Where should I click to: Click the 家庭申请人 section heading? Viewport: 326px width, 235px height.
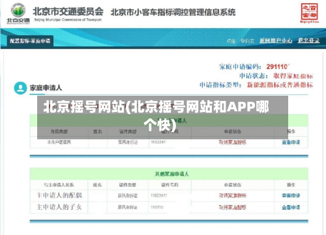point(46,88)
